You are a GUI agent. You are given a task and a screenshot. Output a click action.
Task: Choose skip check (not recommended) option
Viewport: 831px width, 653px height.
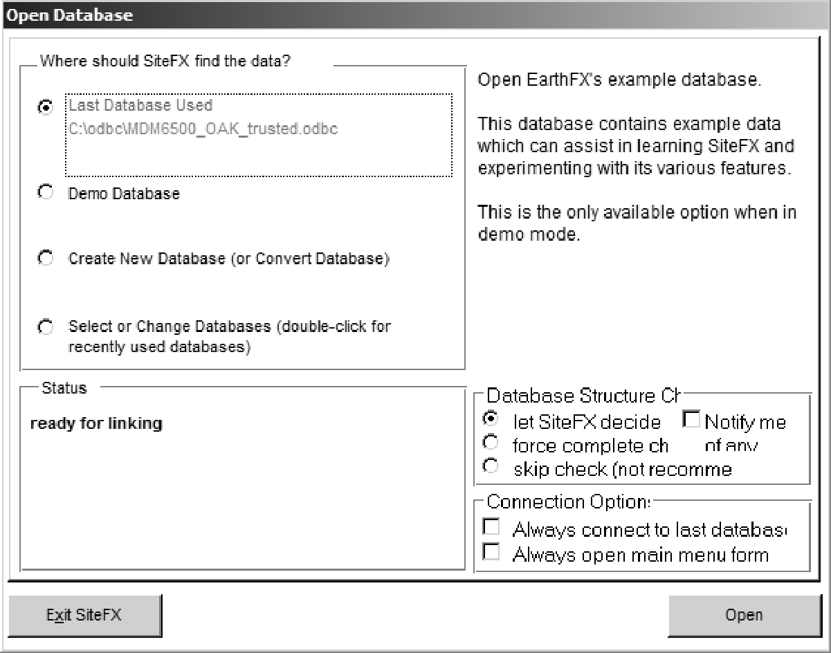click(x=491, y=468)
